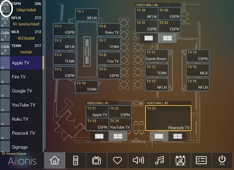Select TV 29 showing NFLN
Screen dimensions: 234x170
[147, 13]
